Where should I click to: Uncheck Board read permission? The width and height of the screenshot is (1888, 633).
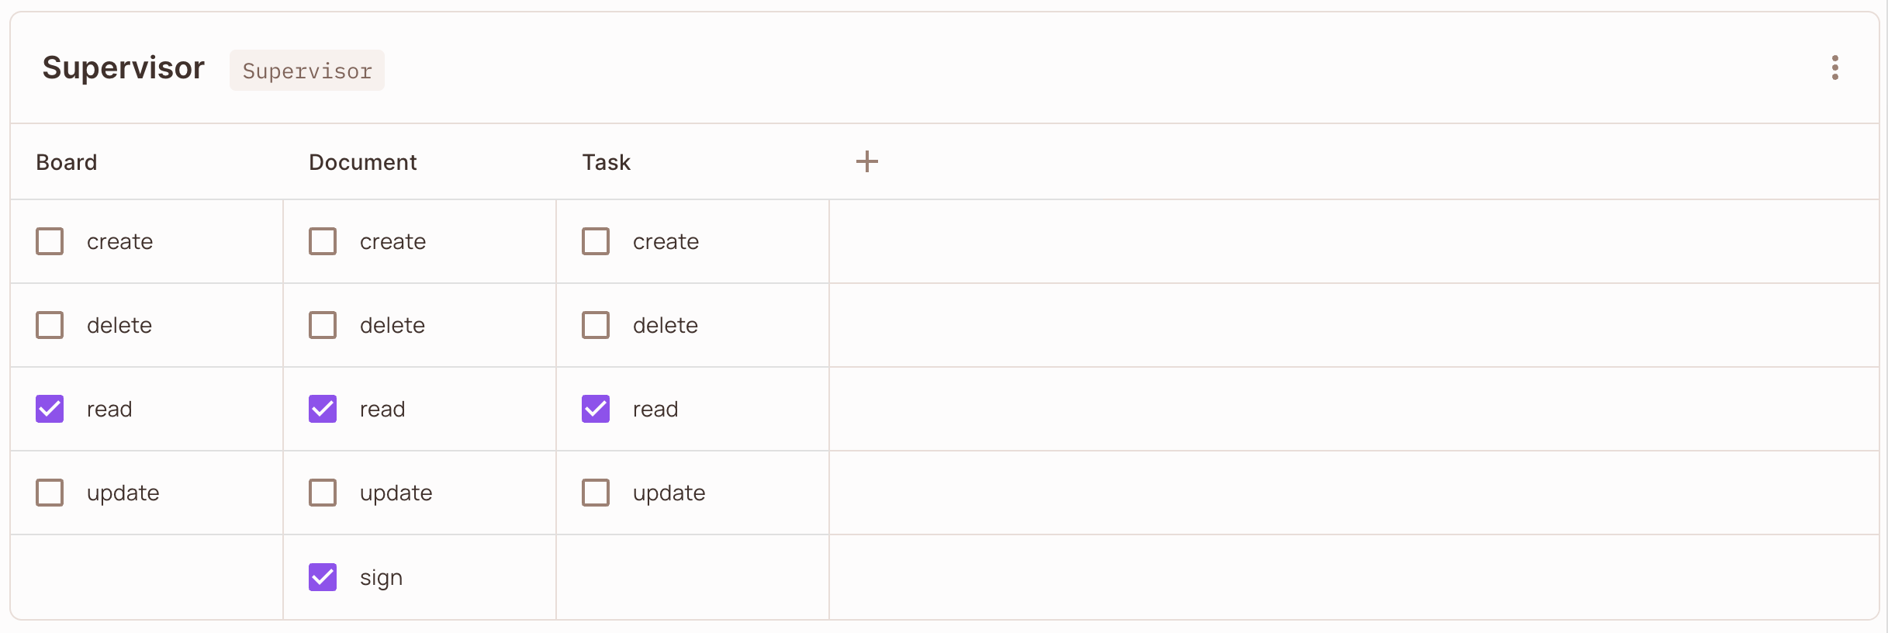pos(50,409)
